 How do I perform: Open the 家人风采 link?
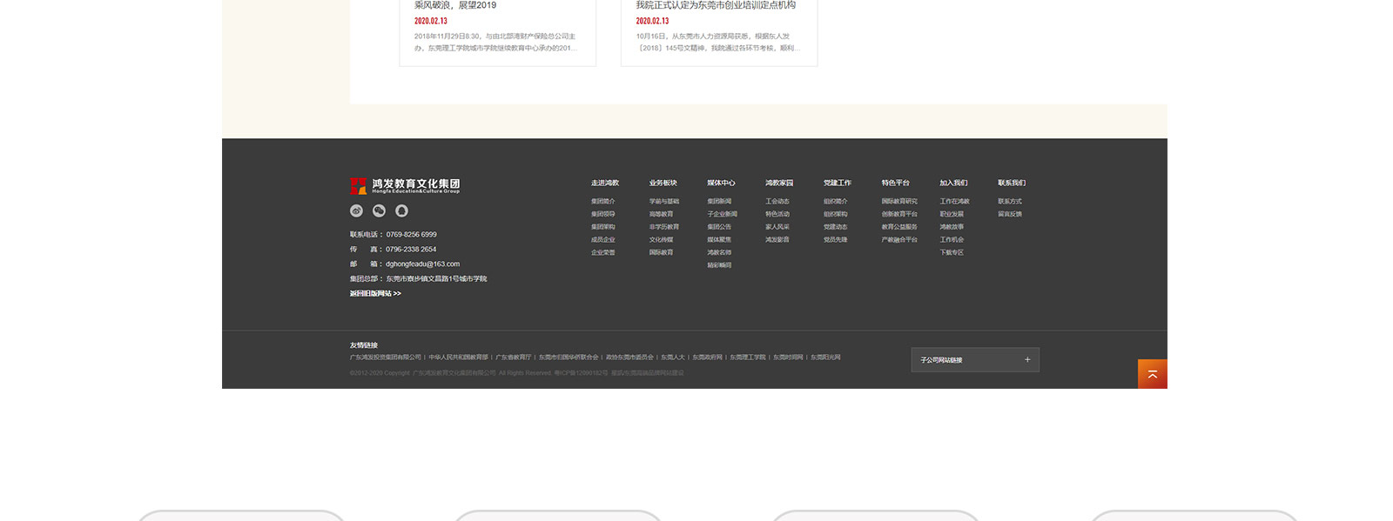[x=777, y=227]
